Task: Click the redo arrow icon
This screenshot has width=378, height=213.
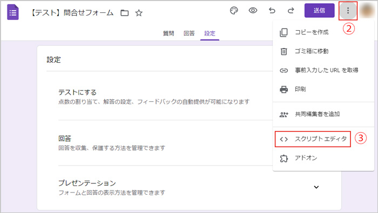Action: point(291,11)
